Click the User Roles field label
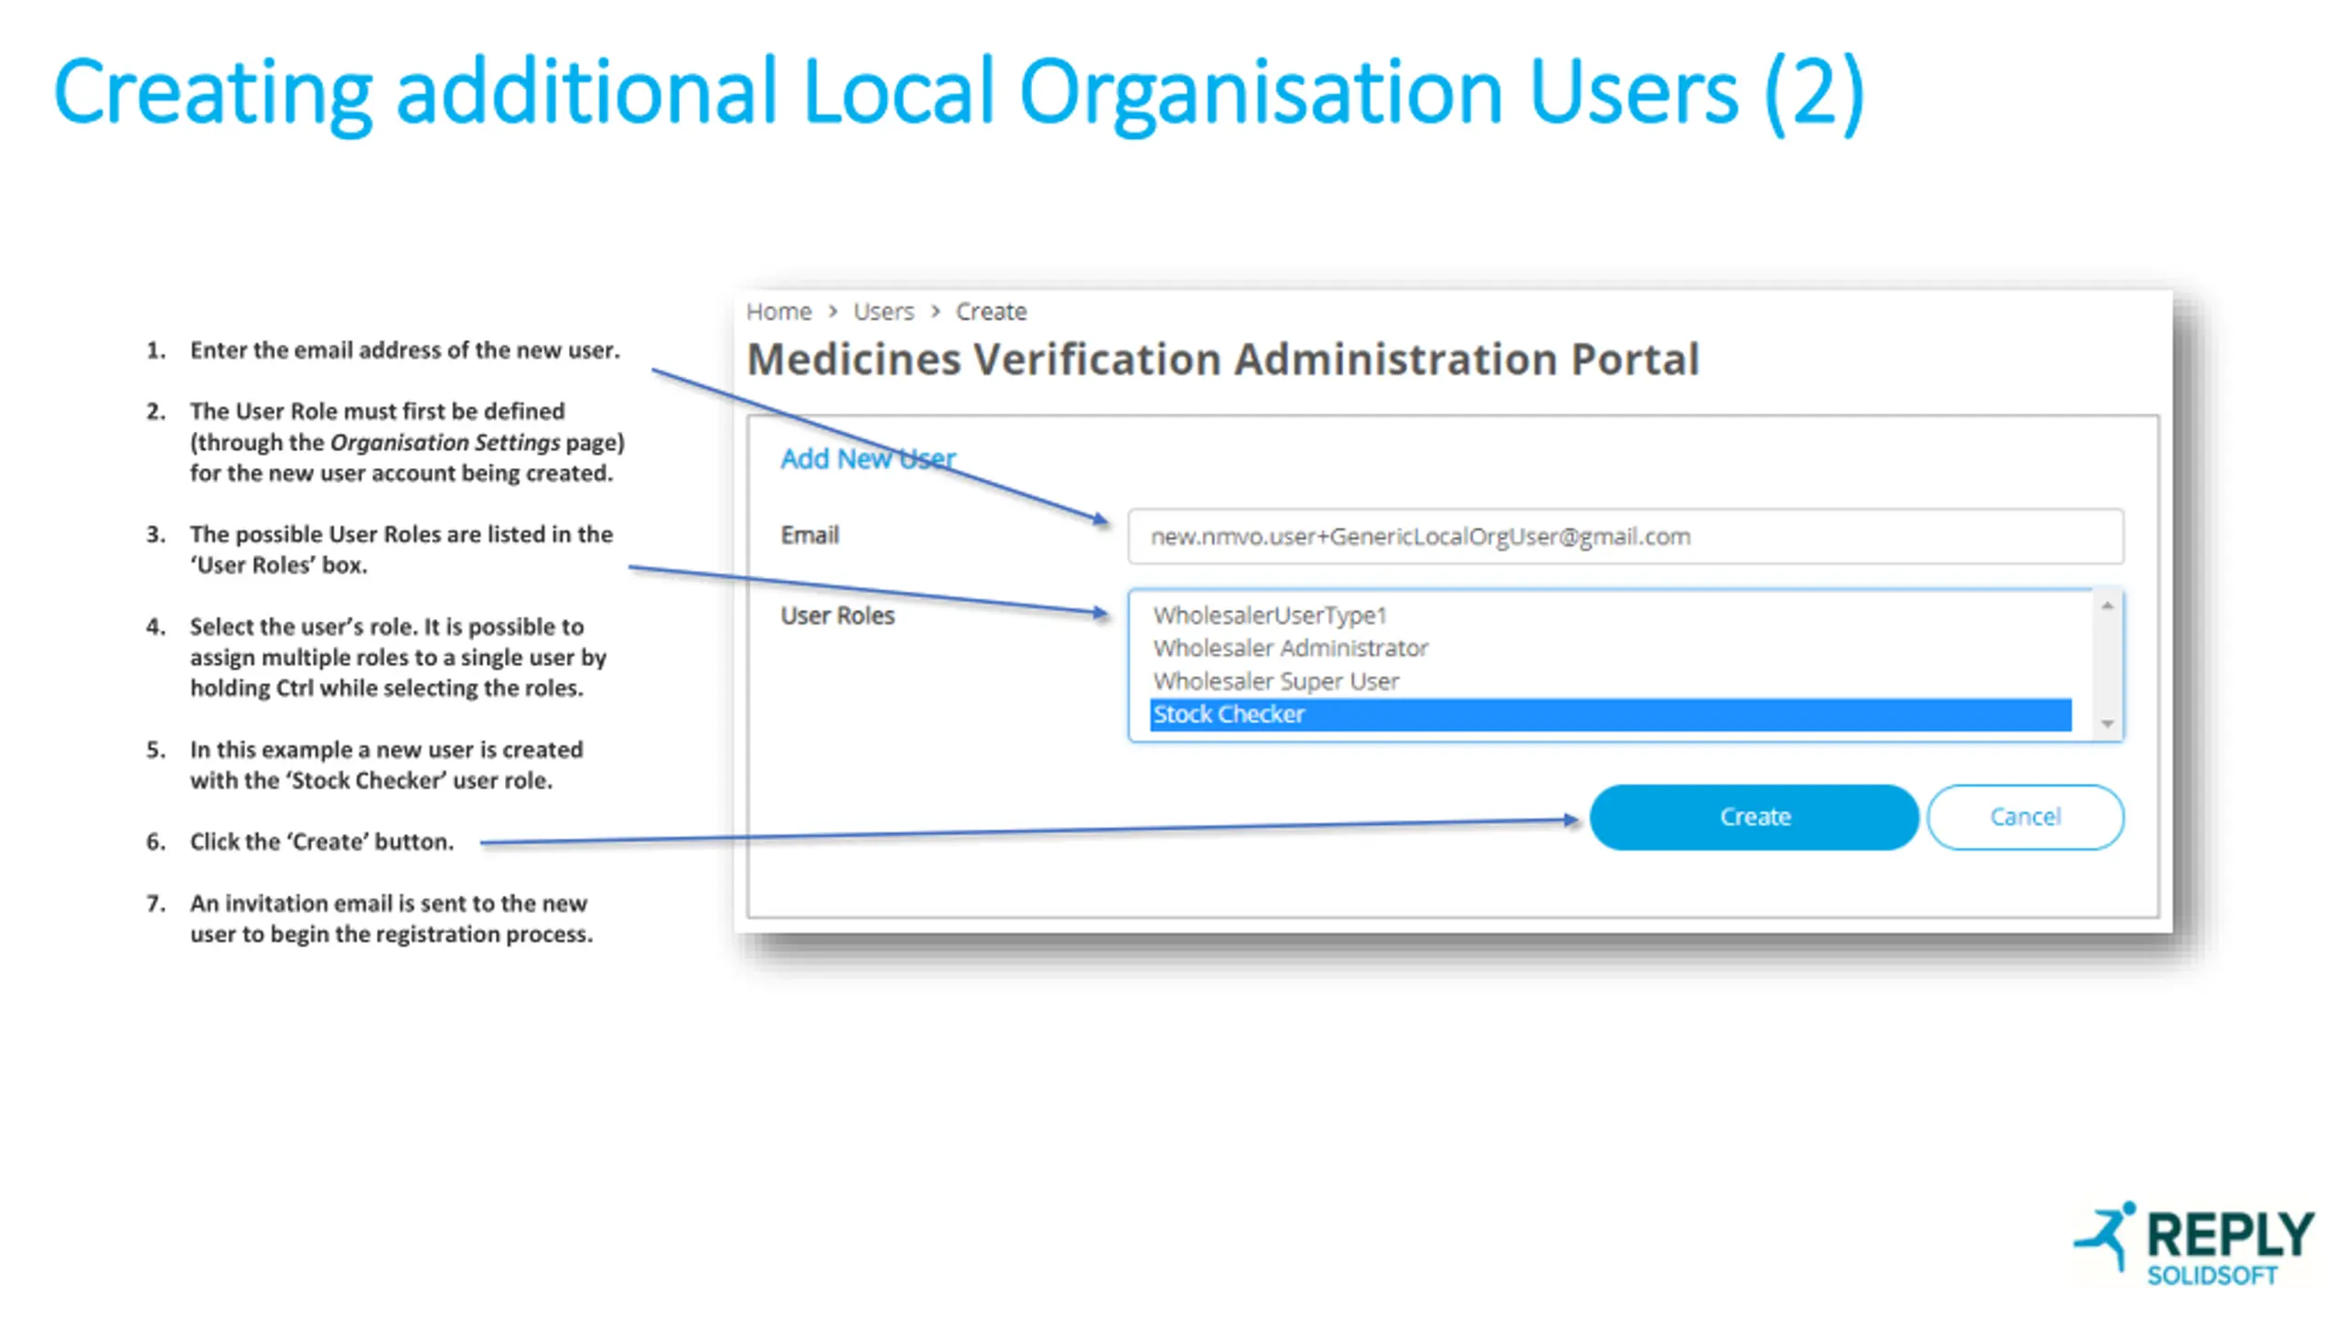Viewport: 2342px width, 1317px height. pos(837,616)
